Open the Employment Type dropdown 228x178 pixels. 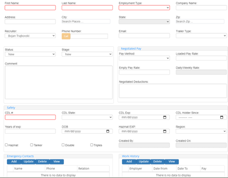point(144,8)
